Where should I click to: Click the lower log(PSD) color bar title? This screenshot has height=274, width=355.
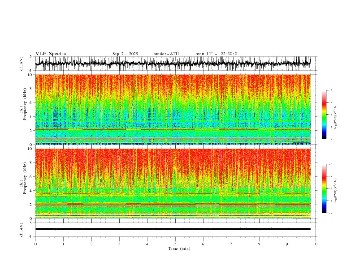pos(336,191)
